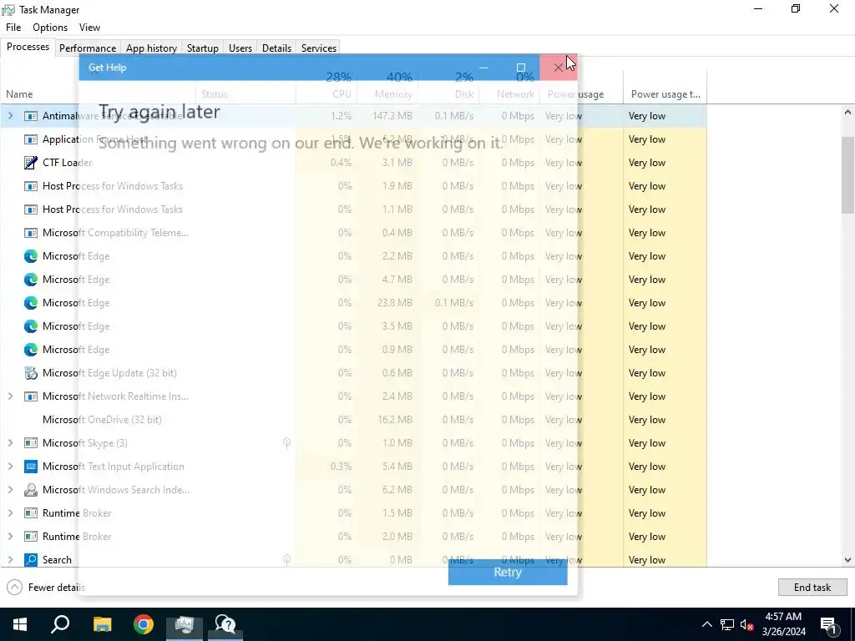Click the CTF Loader pencil icon
Image resolution: width=855 pixels, height=641 pixels.
pyautogui.click(x=31, y=163)
